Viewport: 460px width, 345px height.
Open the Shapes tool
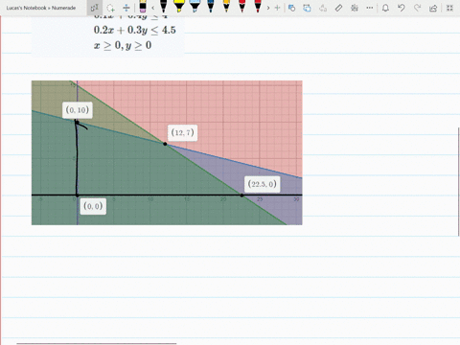291,8
